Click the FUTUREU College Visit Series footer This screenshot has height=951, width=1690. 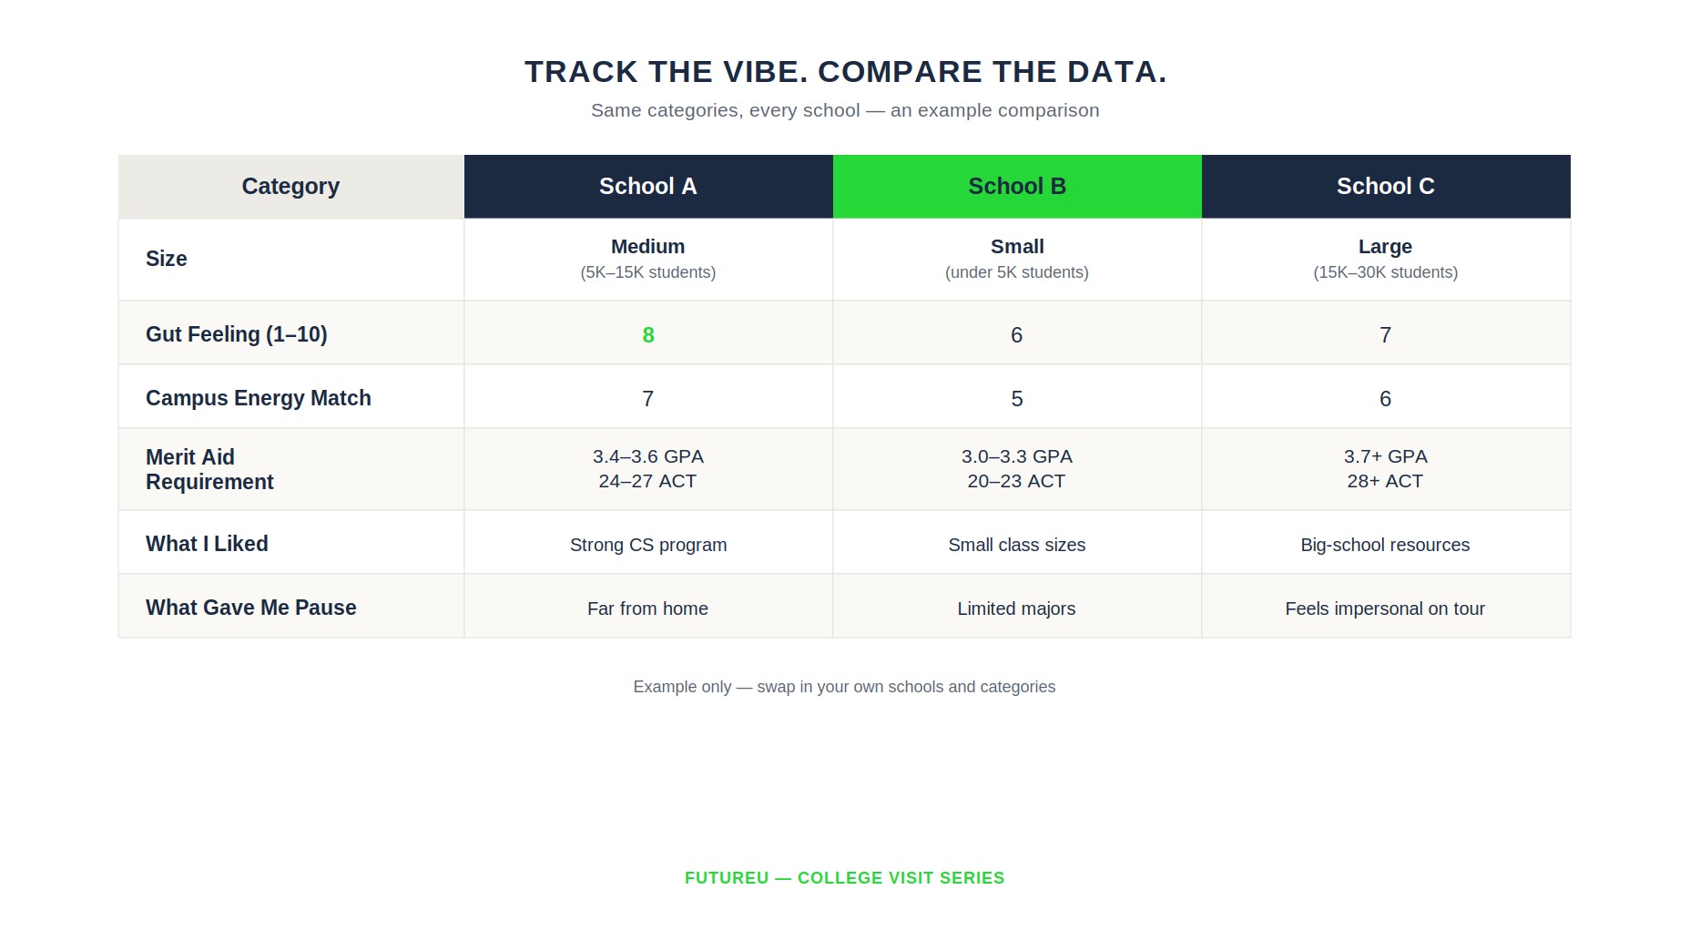tap(845, 878)
